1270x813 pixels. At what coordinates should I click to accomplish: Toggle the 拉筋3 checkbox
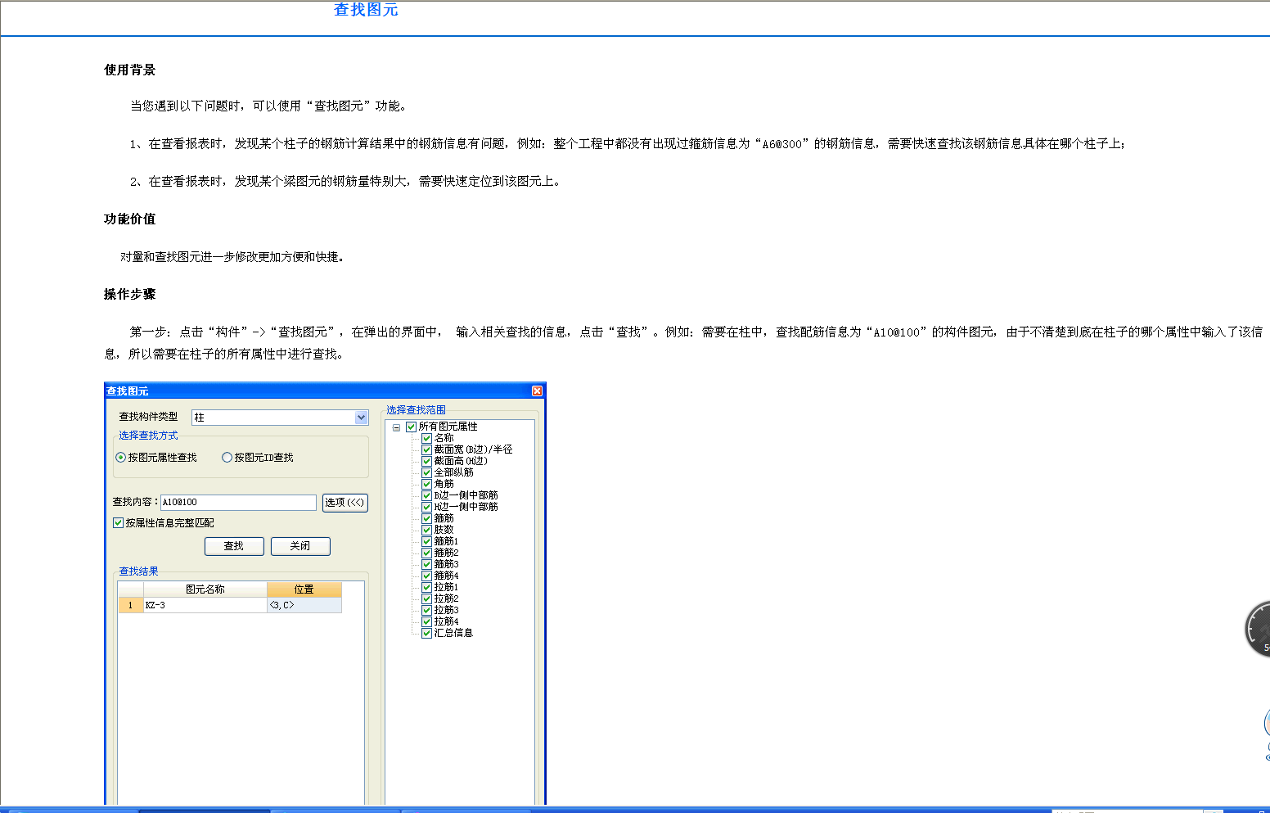click(x=426, y=610)
